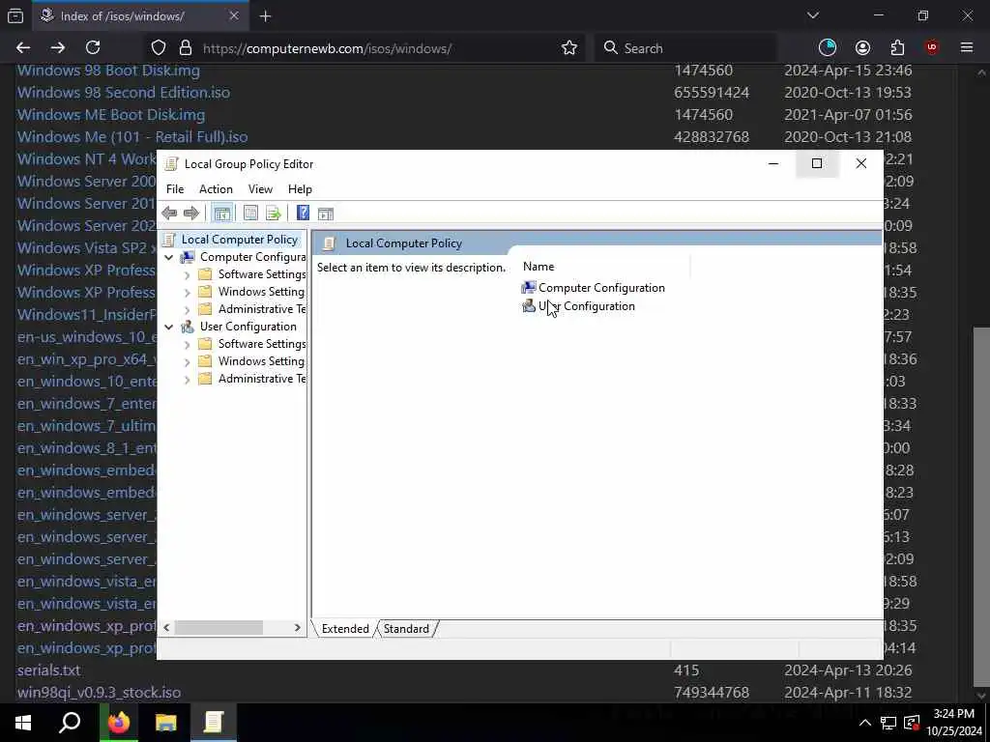Open the Firefox Extensions puzzle icon

point(897,47)
